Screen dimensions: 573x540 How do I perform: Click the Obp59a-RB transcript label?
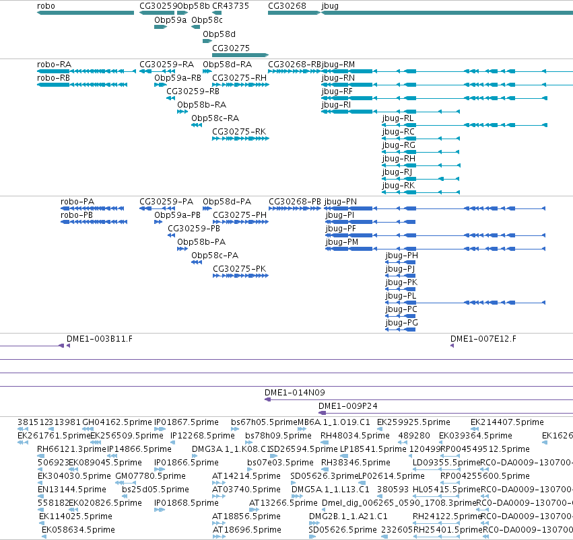tap(178, 78)
